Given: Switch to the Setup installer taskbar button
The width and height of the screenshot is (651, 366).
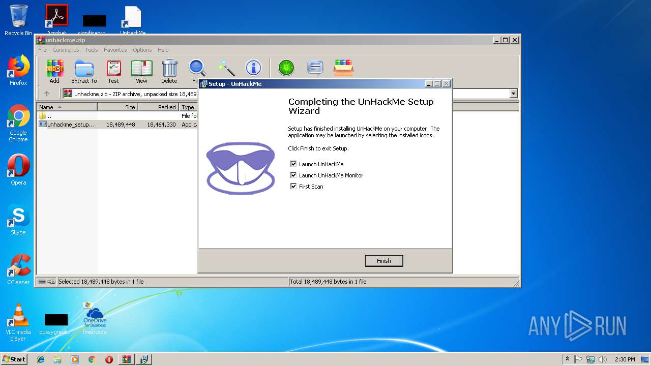Looking at the screenshot, I should click(144, 359).
